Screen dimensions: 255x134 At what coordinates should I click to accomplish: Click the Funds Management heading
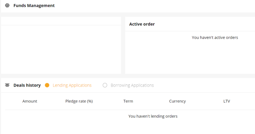[x=34, y=5]
